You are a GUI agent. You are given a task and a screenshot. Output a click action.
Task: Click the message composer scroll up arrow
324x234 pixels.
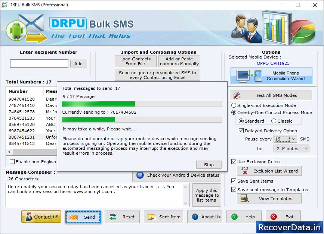(186, 187)
